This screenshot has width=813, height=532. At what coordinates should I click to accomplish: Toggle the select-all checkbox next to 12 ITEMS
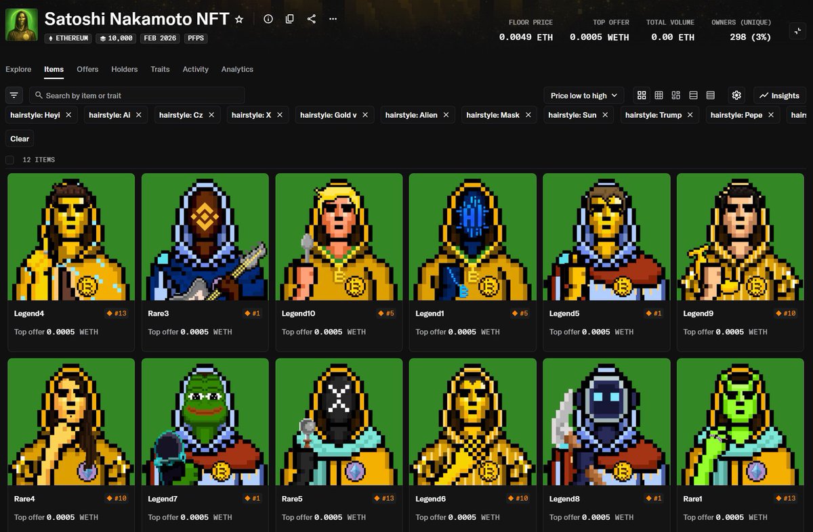(x=9, y=160)
